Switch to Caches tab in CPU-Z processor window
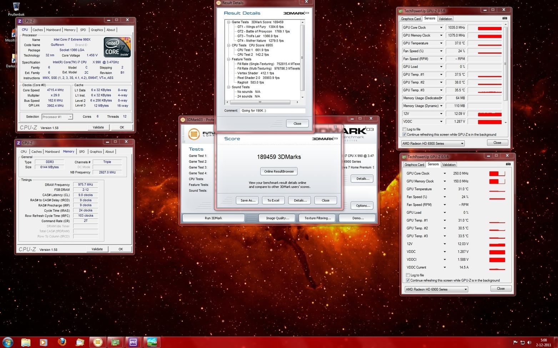 pos(37,30)
